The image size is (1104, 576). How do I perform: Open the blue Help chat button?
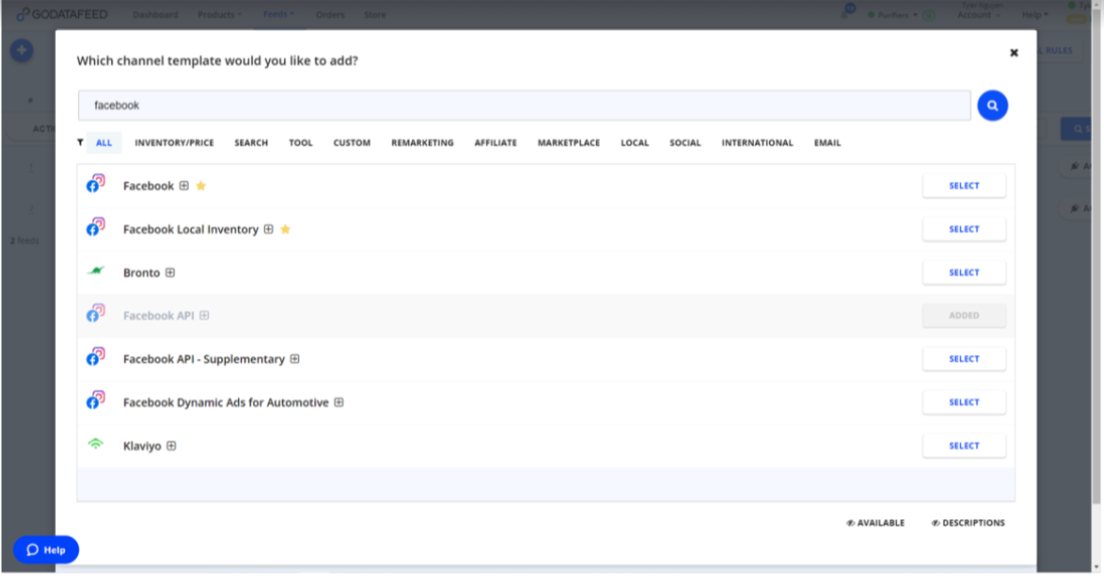[46, 550]
